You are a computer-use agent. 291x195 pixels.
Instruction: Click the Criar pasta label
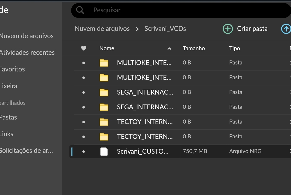(252, 29)
